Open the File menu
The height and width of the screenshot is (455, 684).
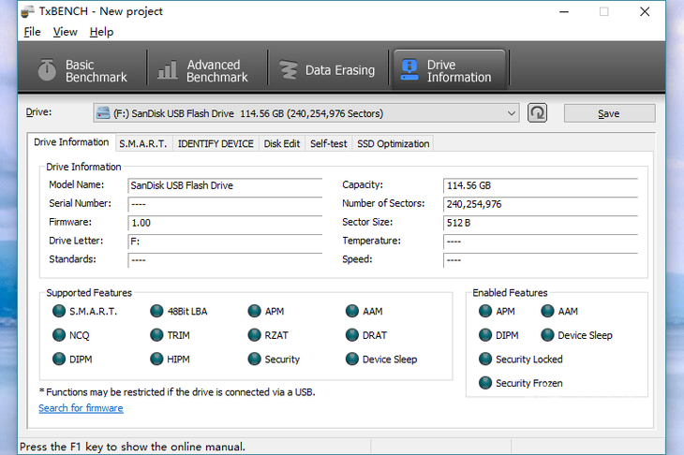point(32,32)
